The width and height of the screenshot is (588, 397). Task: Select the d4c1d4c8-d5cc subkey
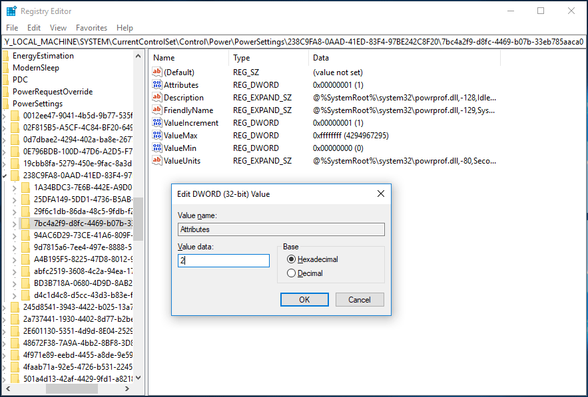click(x=83, y=295)
